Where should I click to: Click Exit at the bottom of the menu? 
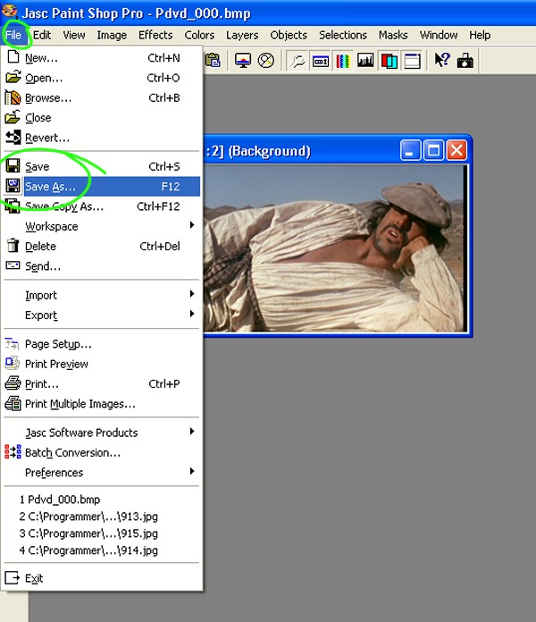coord(34,578)
